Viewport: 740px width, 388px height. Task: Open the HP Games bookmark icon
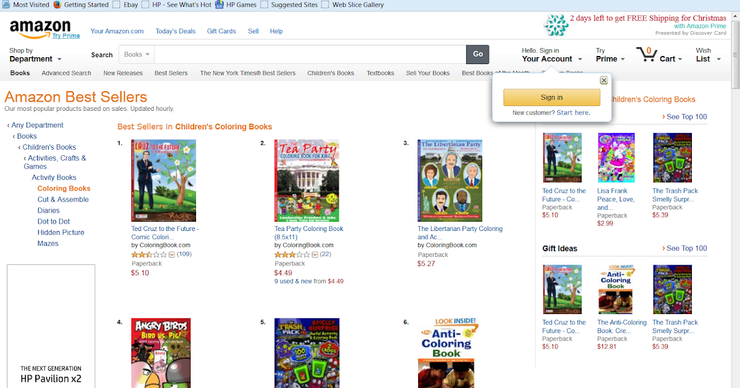click(x=219, y=4)
